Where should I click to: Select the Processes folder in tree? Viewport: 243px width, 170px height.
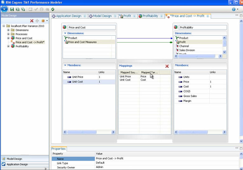[x=21, y=34]
